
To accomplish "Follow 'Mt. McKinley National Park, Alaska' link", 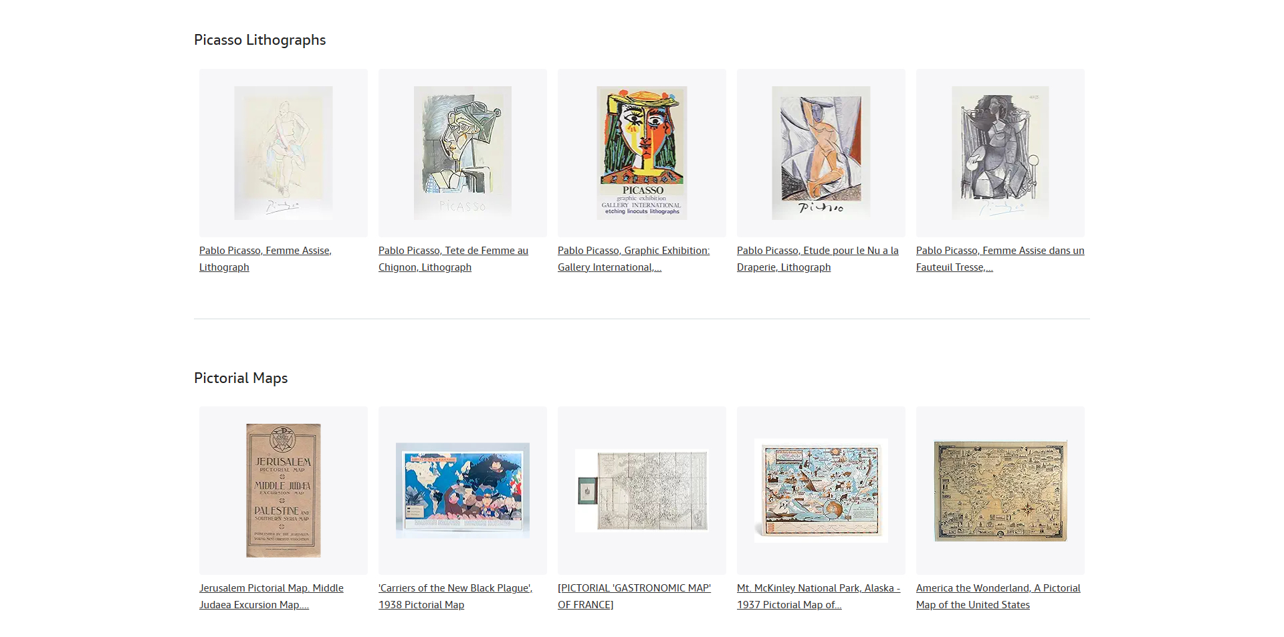I will tap(819, 596).
